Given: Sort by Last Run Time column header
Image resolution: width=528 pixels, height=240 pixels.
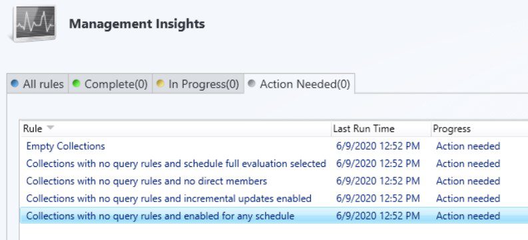Looking at the screenshot, I should click(381, 128).
